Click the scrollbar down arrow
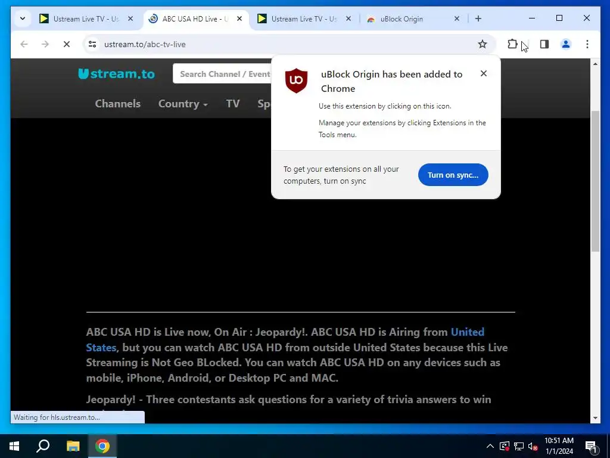Image resolution: width=610 pixels, height=458 pixels. pos(595,418)
